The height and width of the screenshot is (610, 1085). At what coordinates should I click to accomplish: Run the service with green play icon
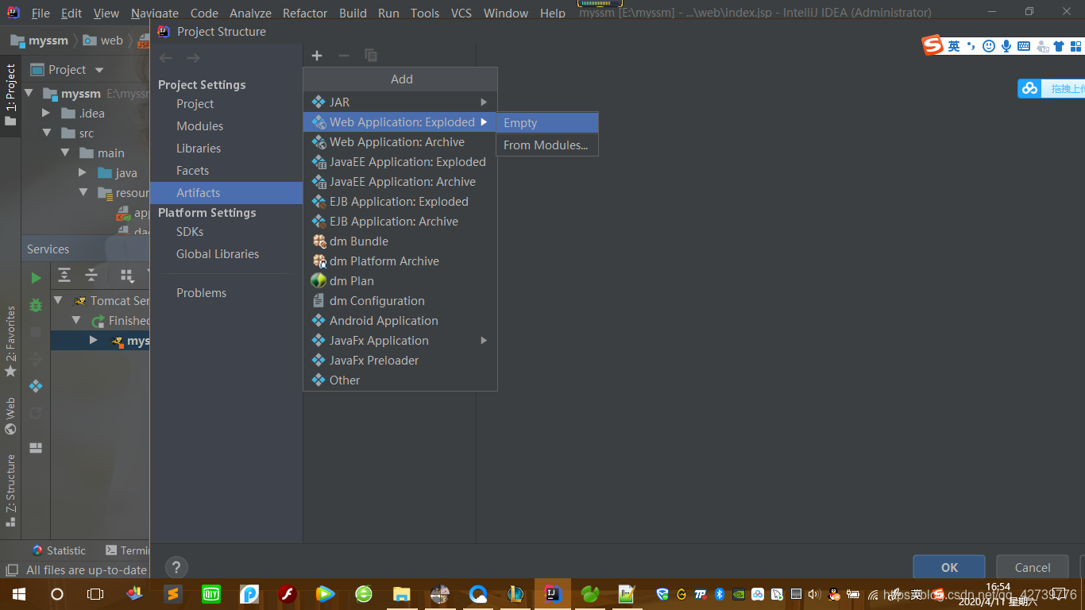click(x=36, y=278)
